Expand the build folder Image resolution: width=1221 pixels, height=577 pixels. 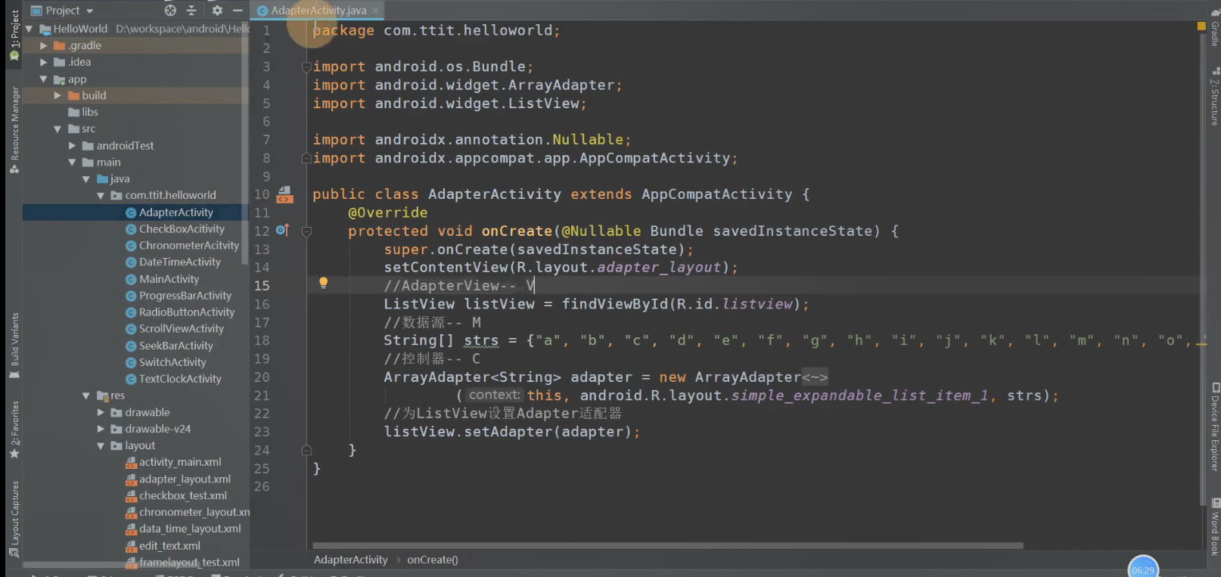pos(57,95)
